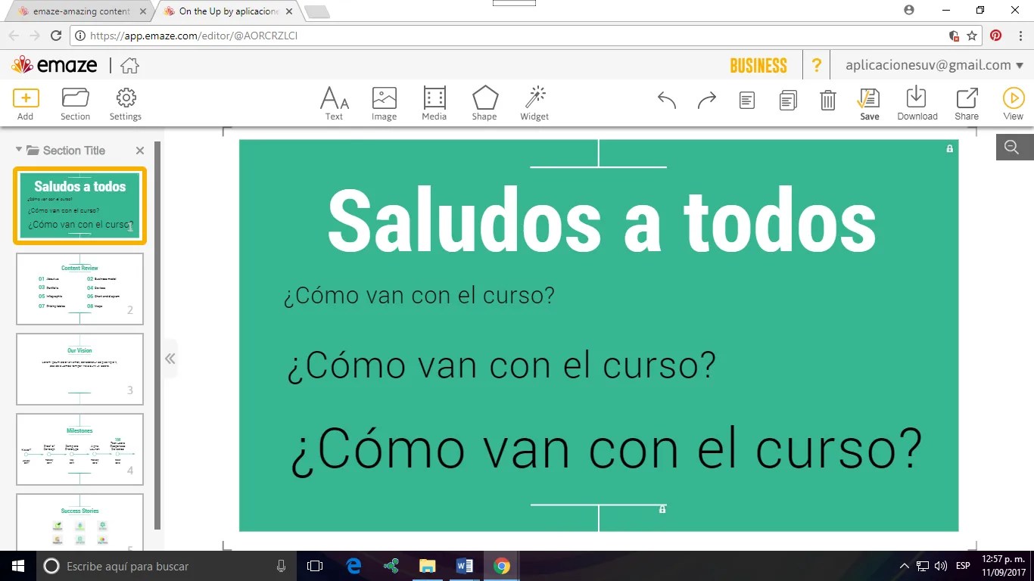1034x581 pixels.
Task: Open volume control in system tray
Action: (941, 566)
